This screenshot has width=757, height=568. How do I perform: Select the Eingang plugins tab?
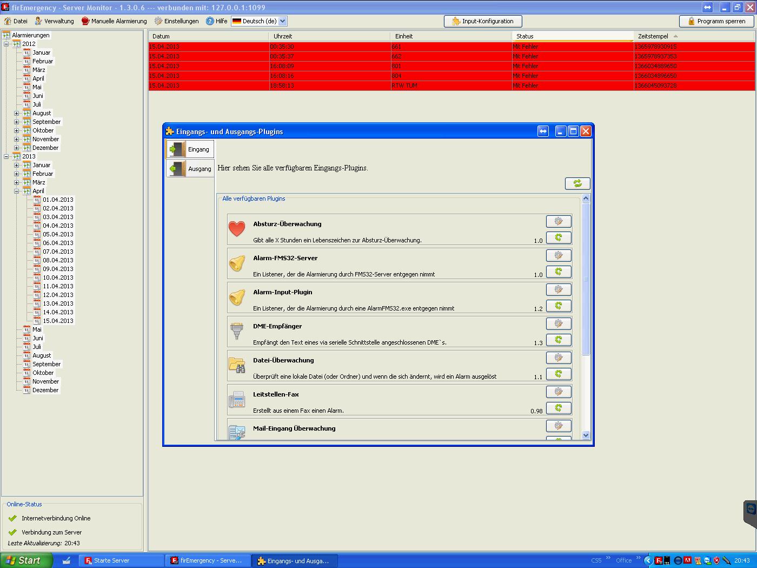(x=190, y=149)
